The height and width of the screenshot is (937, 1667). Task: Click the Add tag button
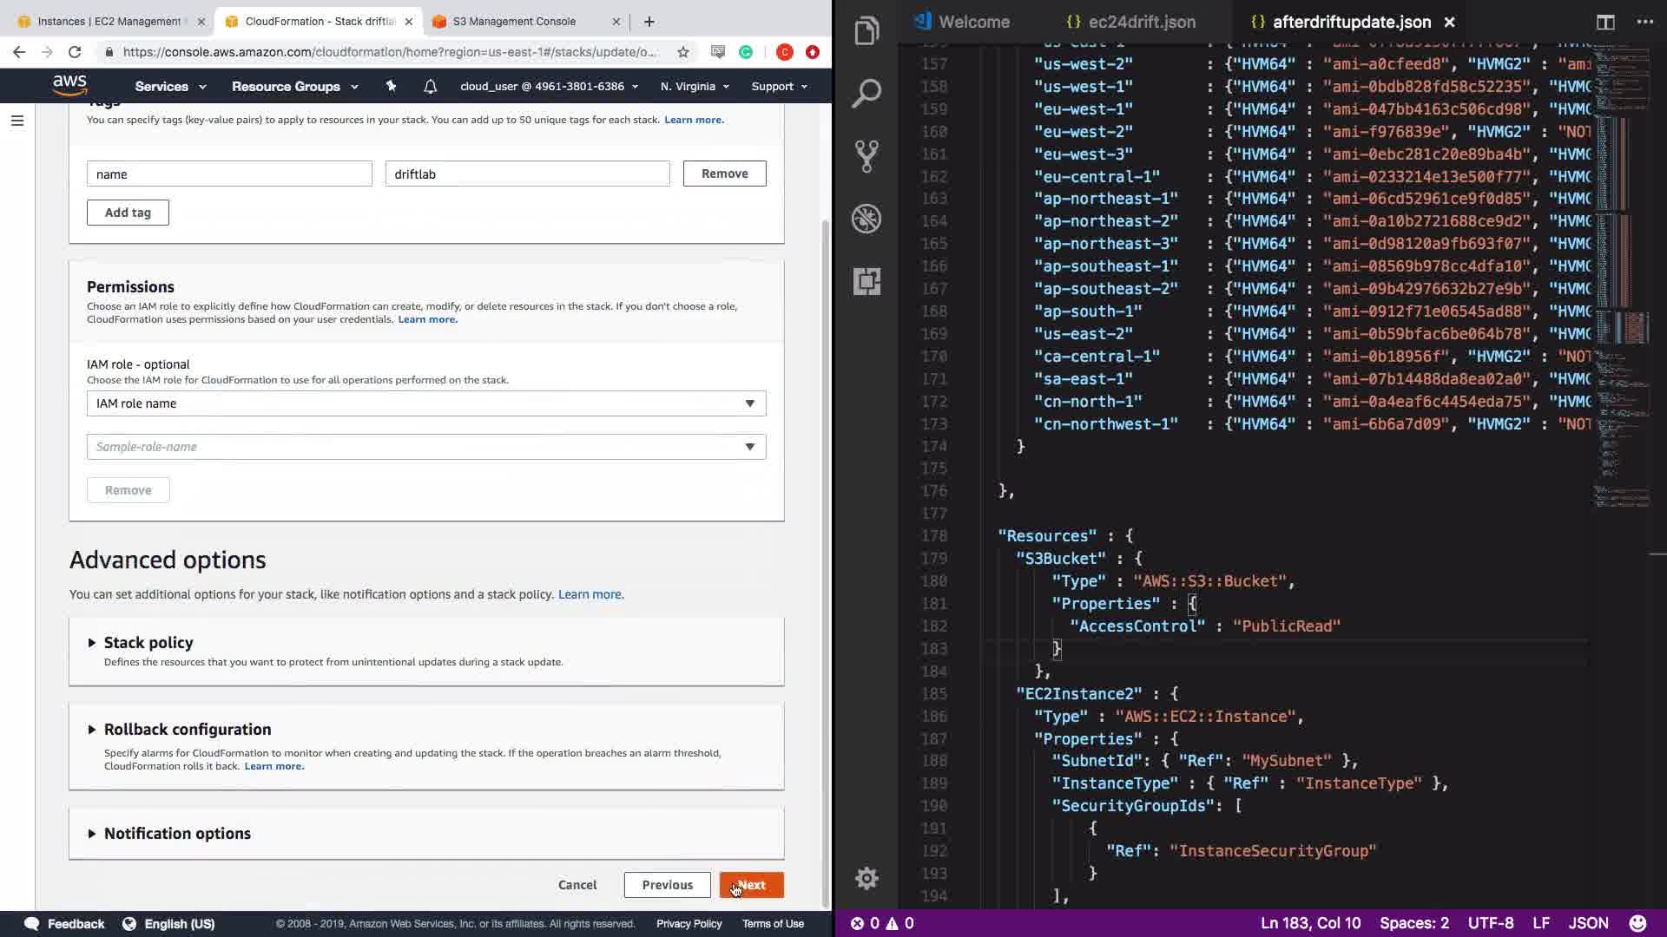click(128, 213)
